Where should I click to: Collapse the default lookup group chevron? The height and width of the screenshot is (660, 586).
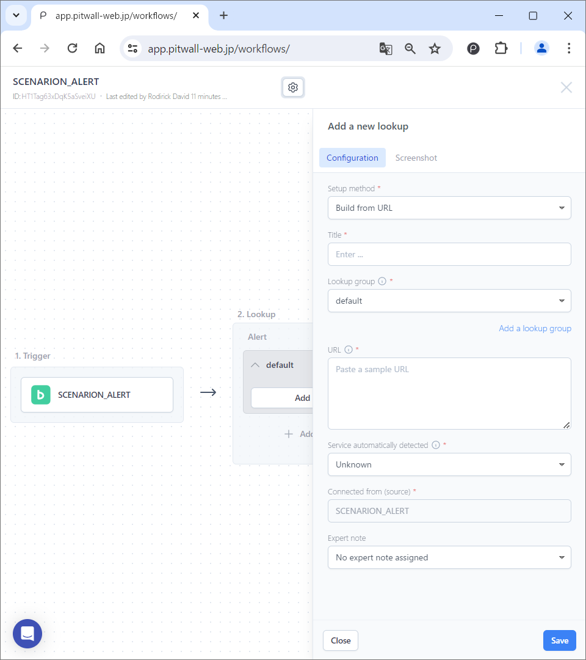click(x=255, y=364)
